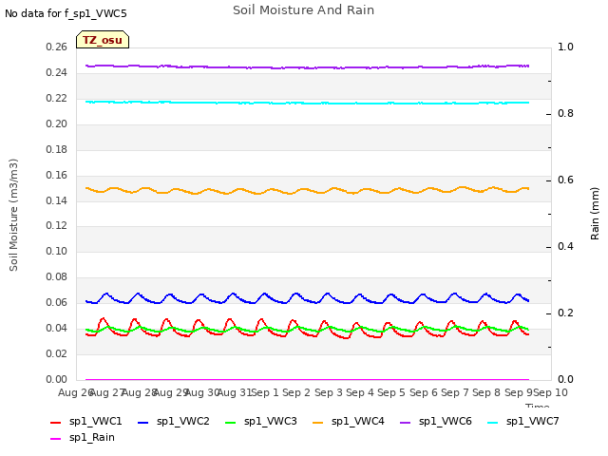Click the sp1_VWC1 red legend swatch

click(55, 422)
